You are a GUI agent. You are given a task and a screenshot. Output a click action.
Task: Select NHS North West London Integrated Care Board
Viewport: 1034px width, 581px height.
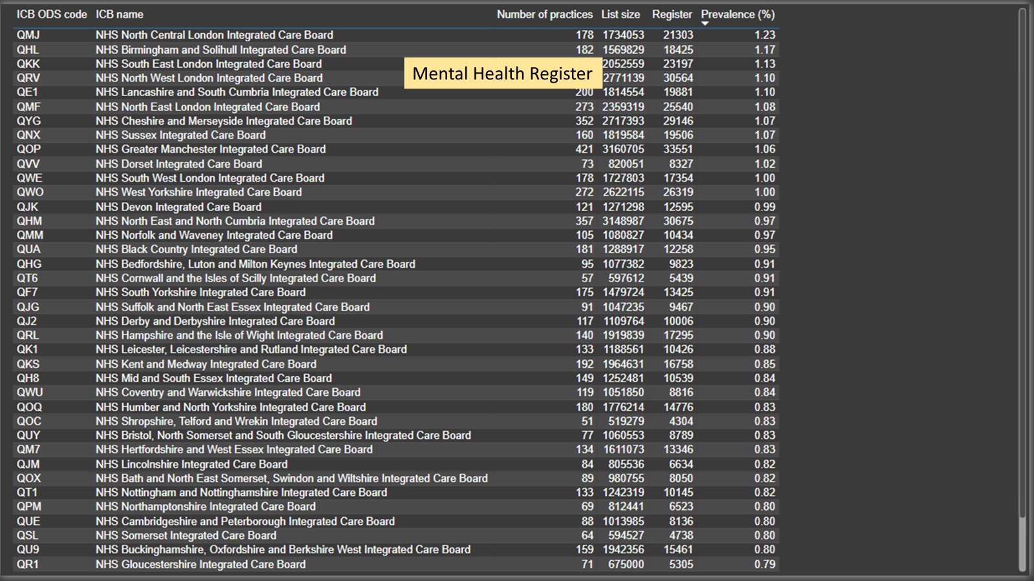point(209,77)
